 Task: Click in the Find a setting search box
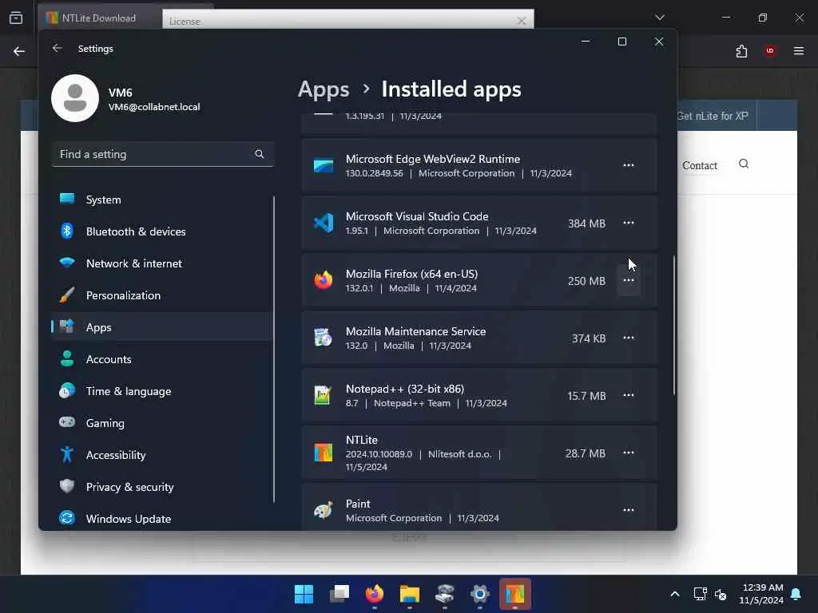(162, 154)
